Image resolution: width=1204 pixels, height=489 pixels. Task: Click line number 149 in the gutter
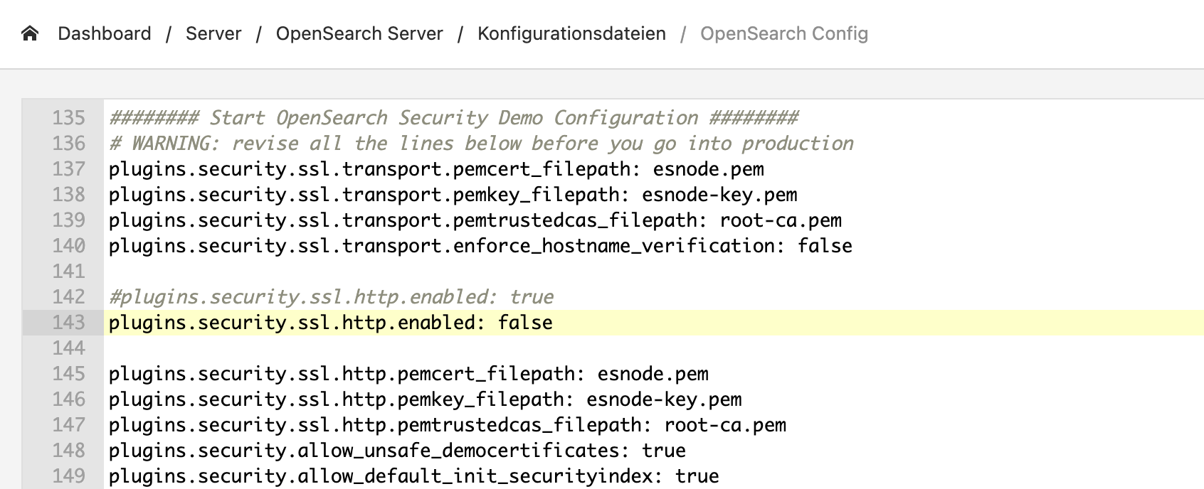(68, 476)
